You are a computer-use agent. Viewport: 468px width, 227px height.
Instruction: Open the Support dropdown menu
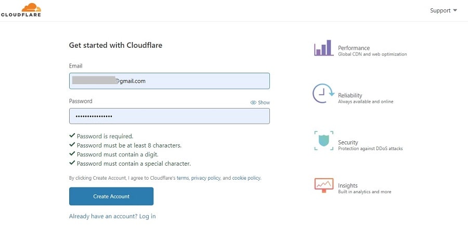(443, 10)
